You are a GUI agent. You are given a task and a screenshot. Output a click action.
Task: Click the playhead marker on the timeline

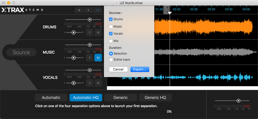point(170,13)
